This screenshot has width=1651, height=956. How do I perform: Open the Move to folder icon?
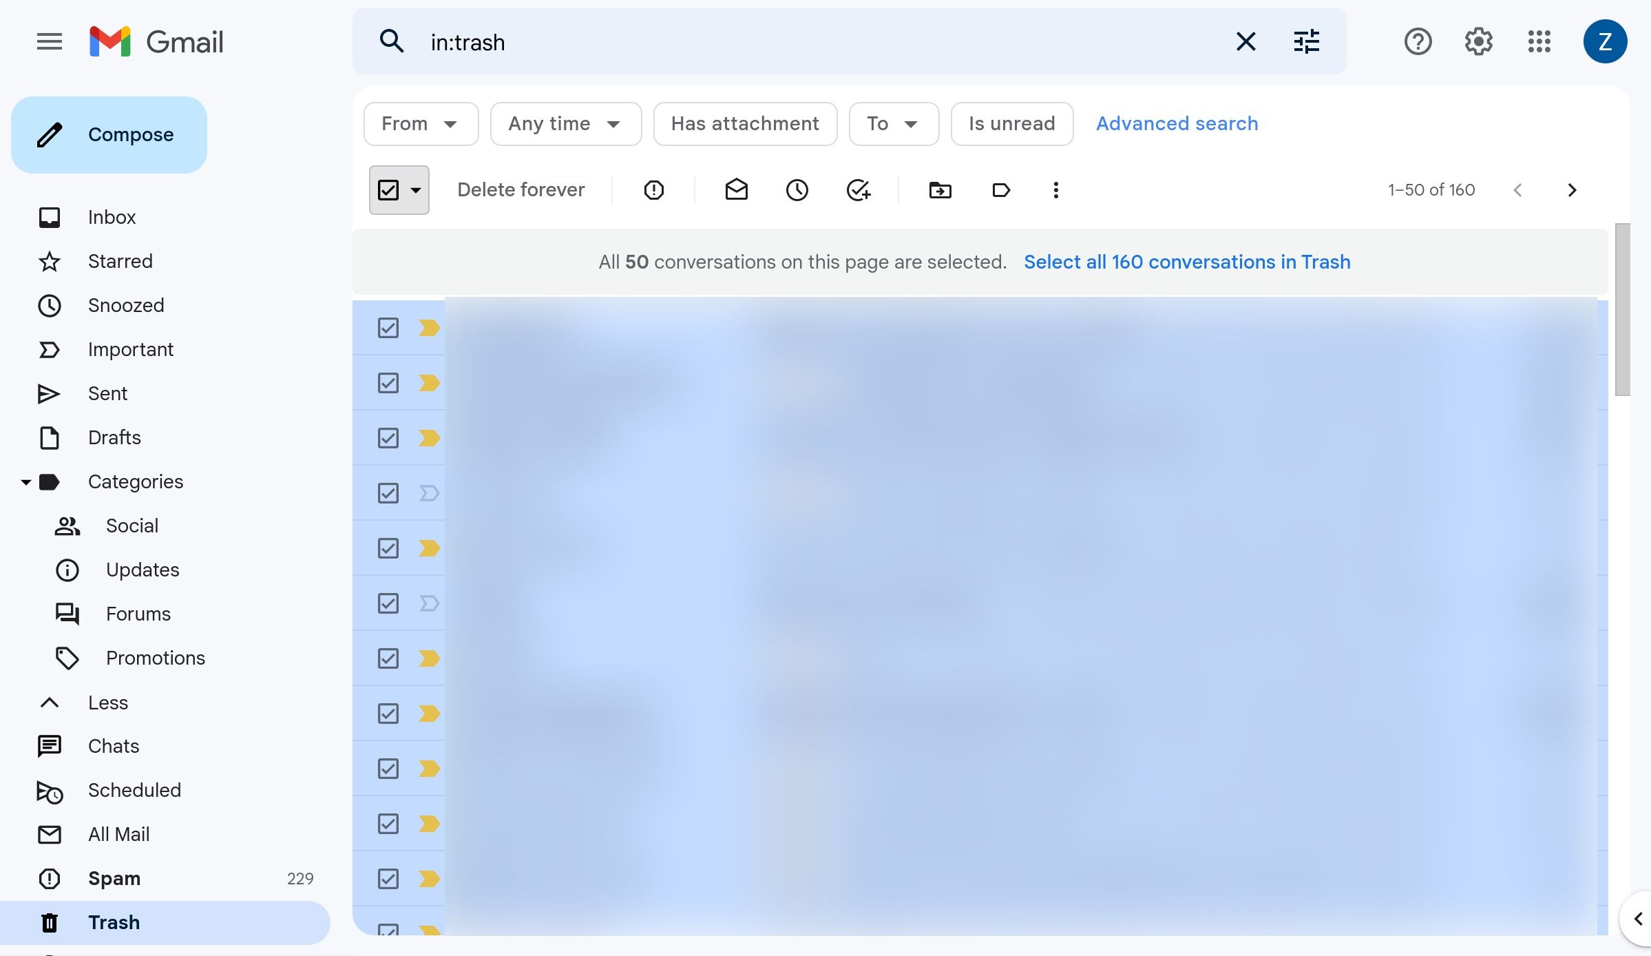(x=940, y=190)
